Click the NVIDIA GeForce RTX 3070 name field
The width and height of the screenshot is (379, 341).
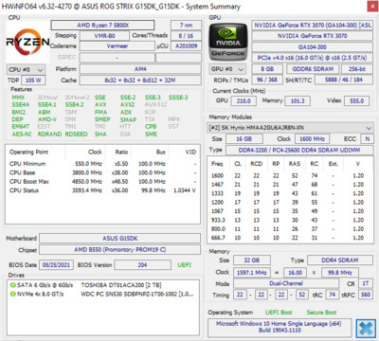tap(313, 36)
